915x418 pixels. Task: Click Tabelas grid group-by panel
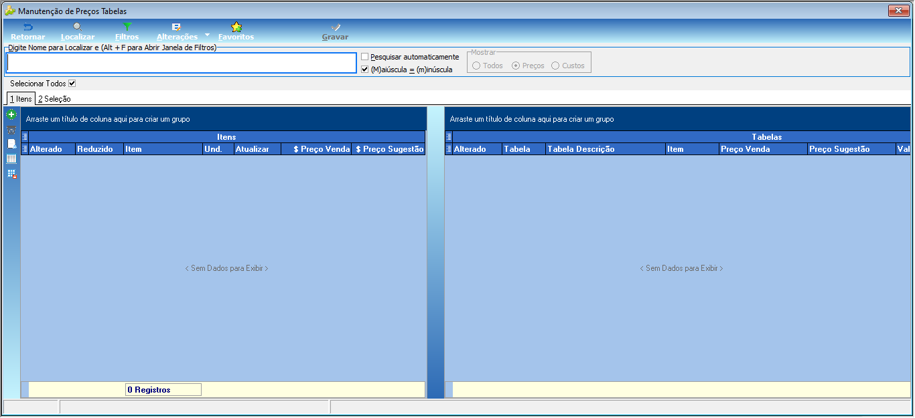677,119
